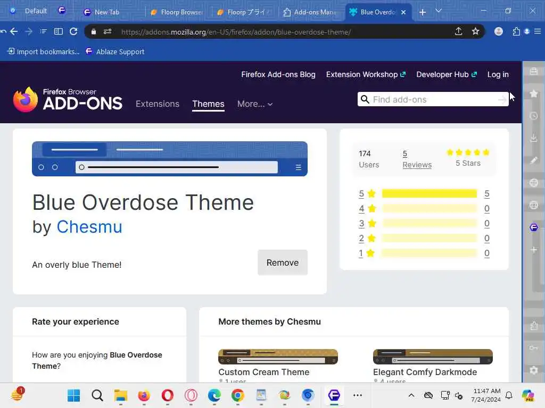Expand the list all tabs chevron

click(x=439, y=11)
